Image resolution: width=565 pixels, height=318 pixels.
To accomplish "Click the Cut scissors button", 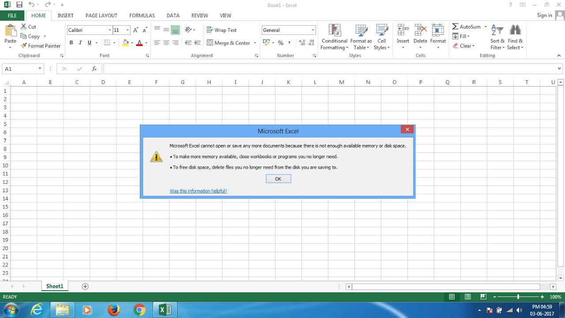I will tap(29, 27).
